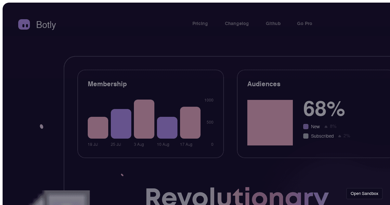Open the Pricing page
Screen dimensions: 390x205
(x=200, y=23)
